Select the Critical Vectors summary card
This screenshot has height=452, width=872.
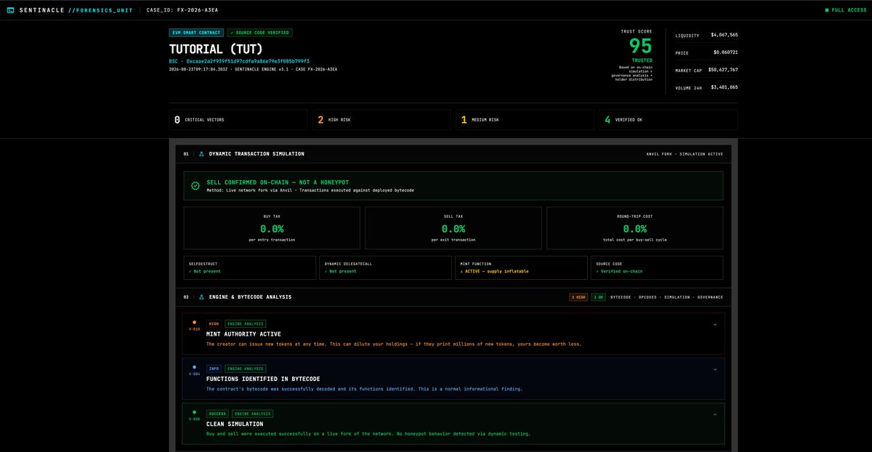pos(238,119)
